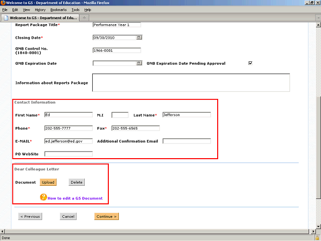Select the Welcome to G5 browser tab

pyautogui.click(x=40, y=18)
